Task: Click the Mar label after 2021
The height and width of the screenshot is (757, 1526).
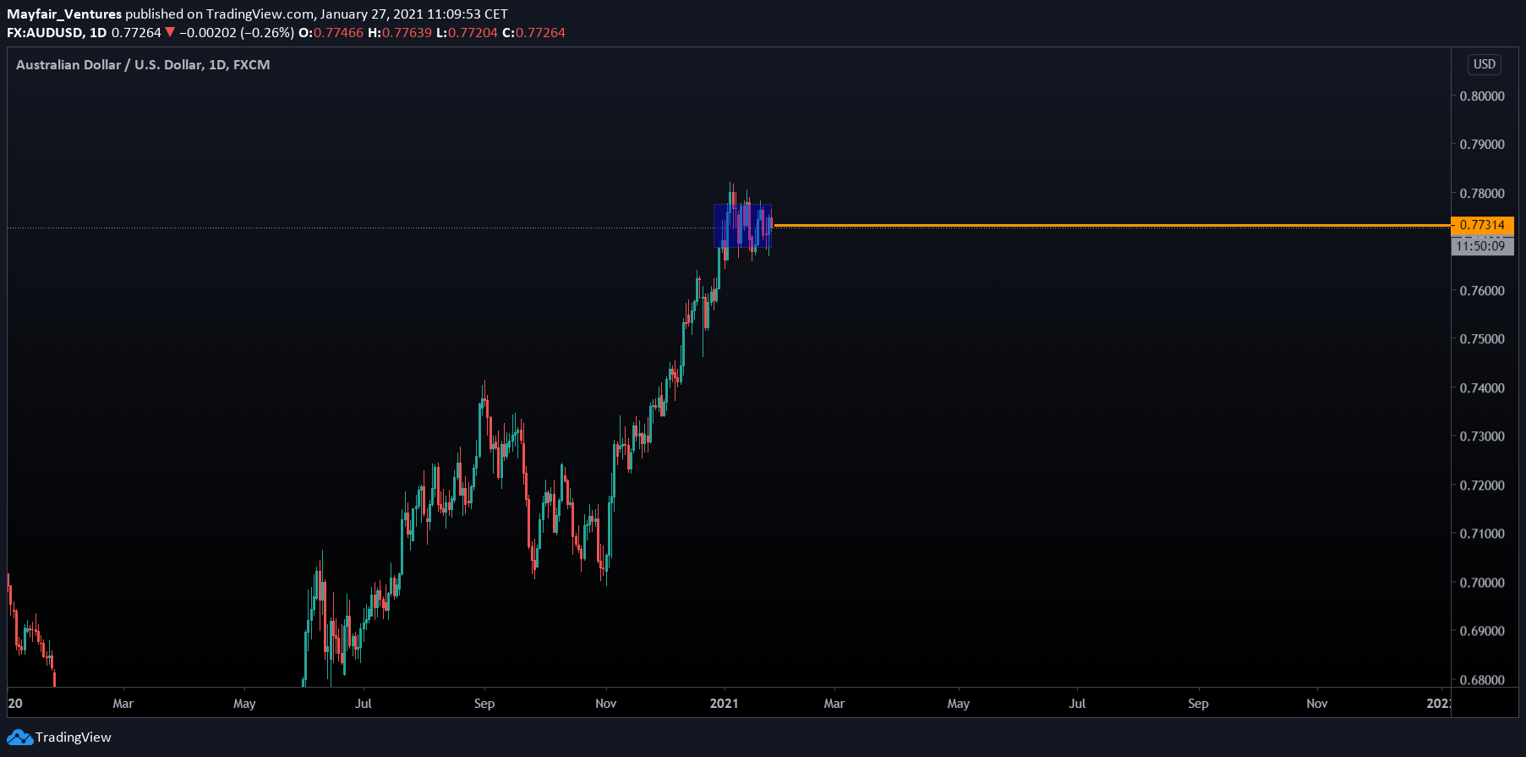Action: click(x=834, y=704)
